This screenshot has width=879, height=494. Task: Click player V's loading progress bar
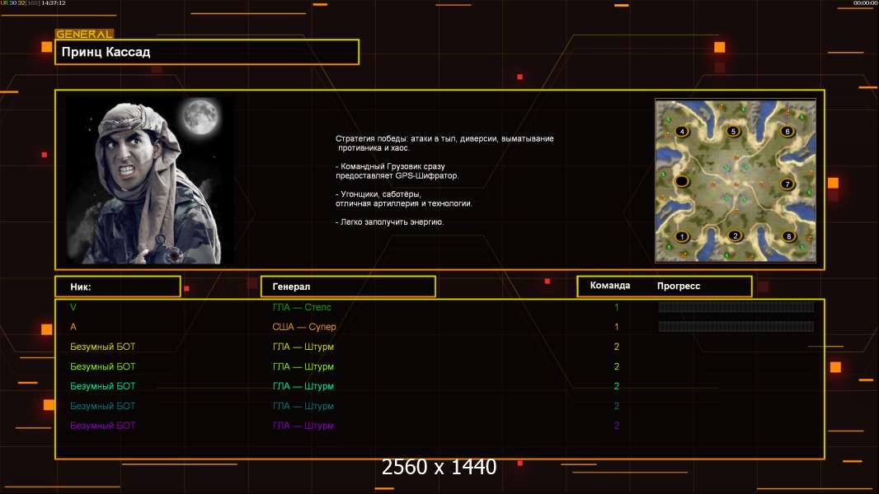[x=736, y=307]
